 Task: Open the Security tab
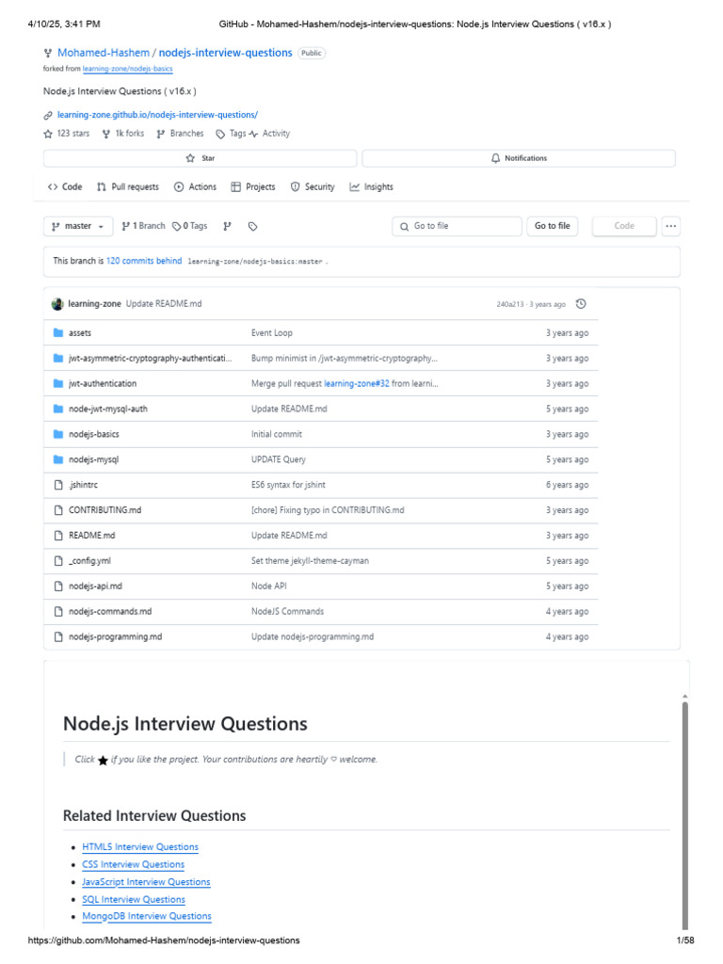click(313, 187)
